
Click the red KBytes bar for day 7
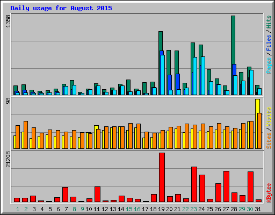pos(65,195)
